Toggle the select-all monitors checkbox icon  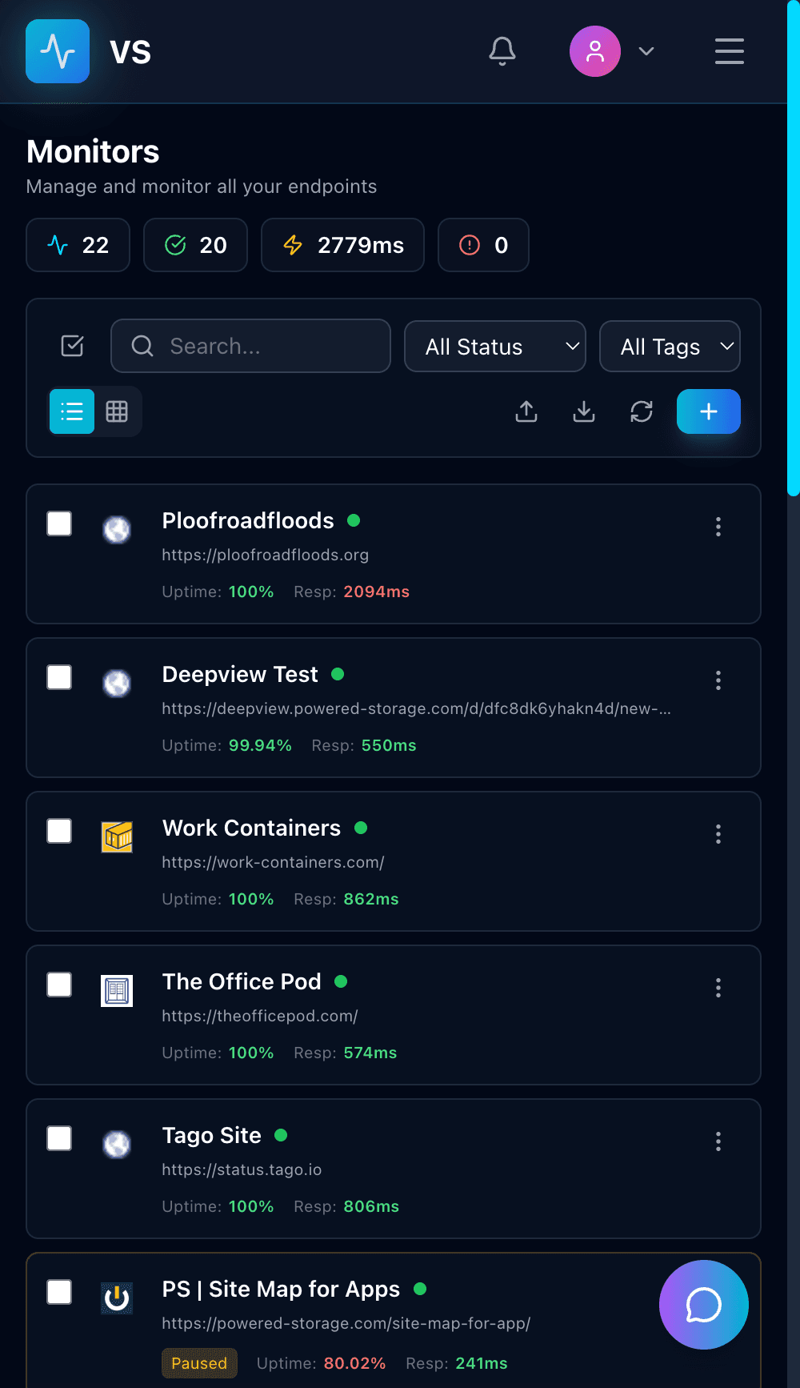click(x=73, y=346)
